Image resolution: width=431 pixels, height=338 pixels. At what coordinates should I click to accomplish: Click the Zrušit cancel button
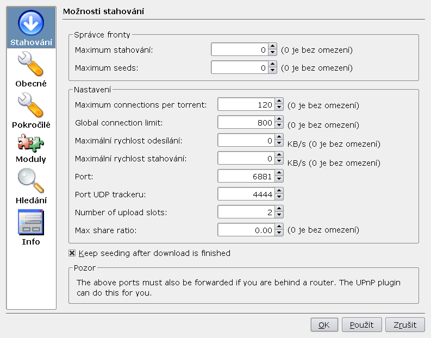[405, 325]
